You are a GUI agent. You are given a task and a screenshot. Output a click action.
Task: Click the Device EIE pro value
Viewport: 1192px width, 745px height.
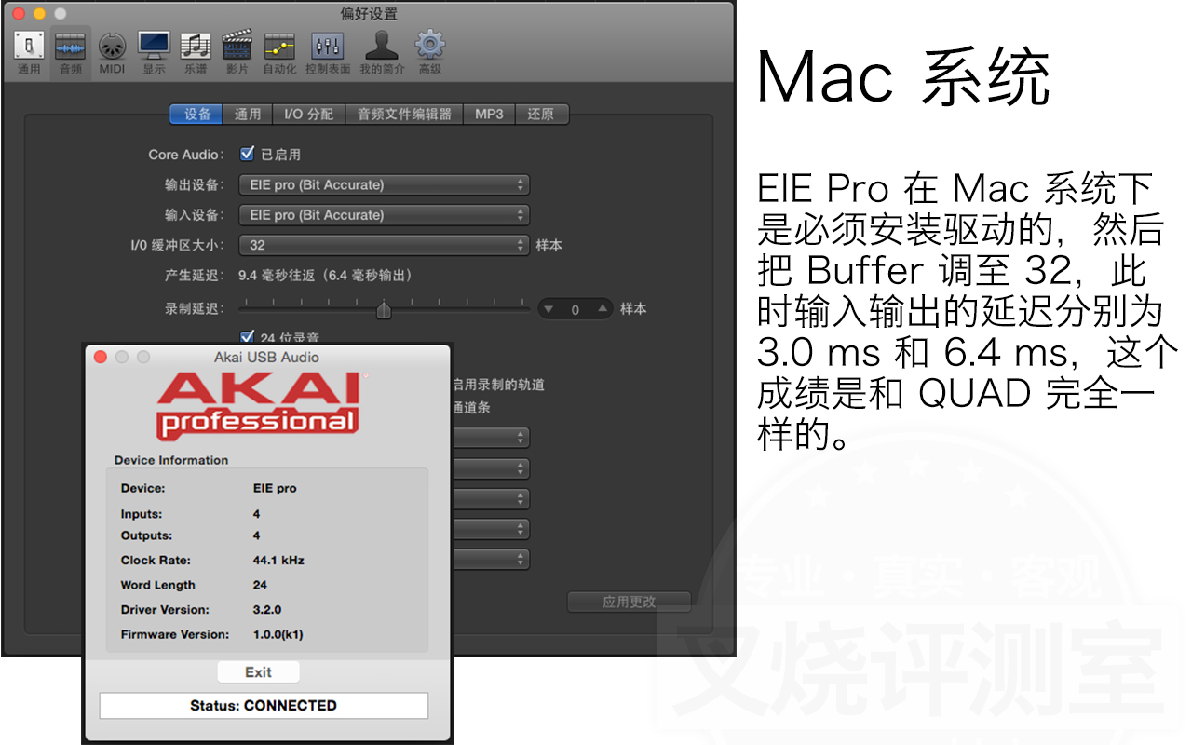pyautogui.click(x=275, y=488)
